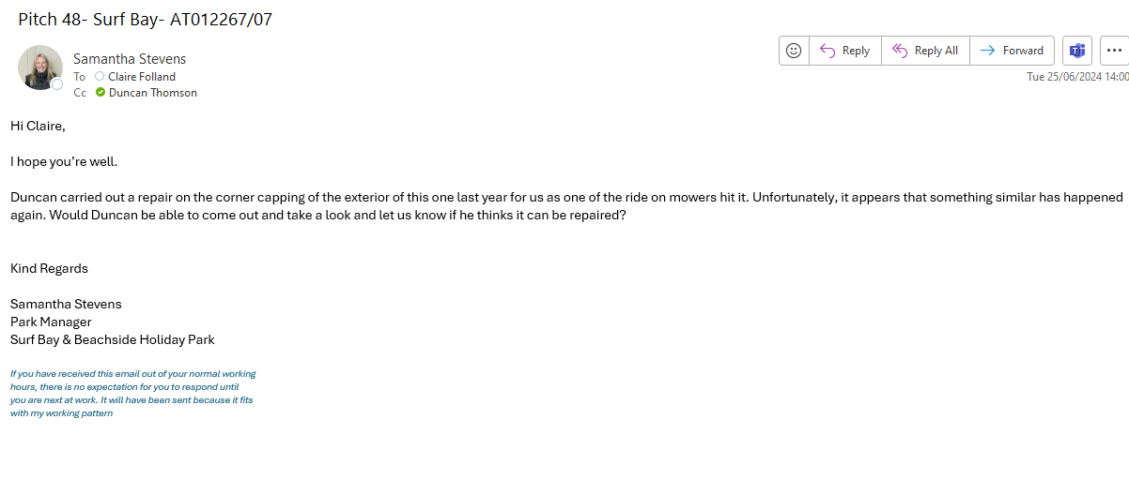This screenshot has height=480, width=1129.
Task: Click the Reply button
Action: 844,51
